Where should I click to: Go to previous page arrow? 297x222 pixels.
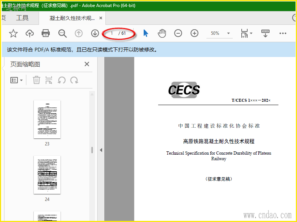79,33
